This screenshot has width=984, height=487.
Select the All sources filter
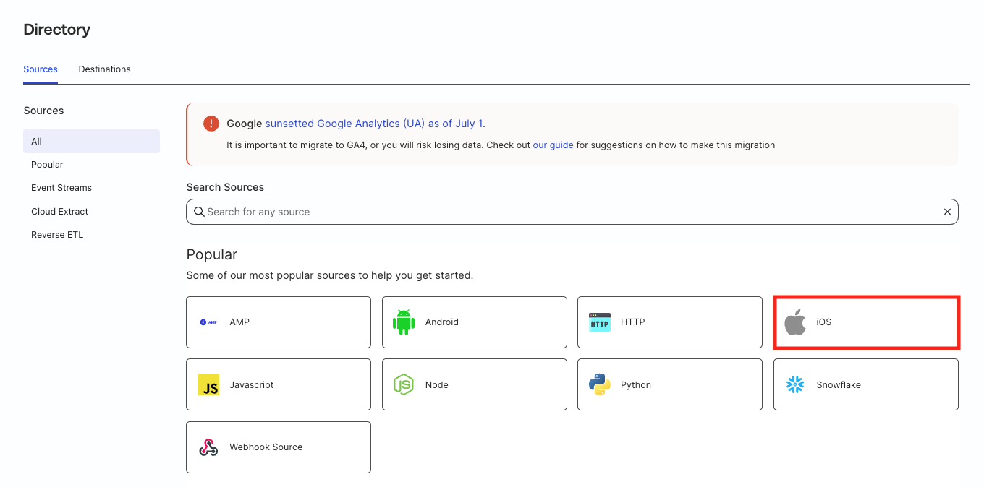pos(91,142)
